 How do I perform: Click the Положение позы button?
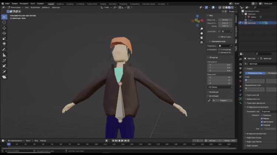point(255,73)
